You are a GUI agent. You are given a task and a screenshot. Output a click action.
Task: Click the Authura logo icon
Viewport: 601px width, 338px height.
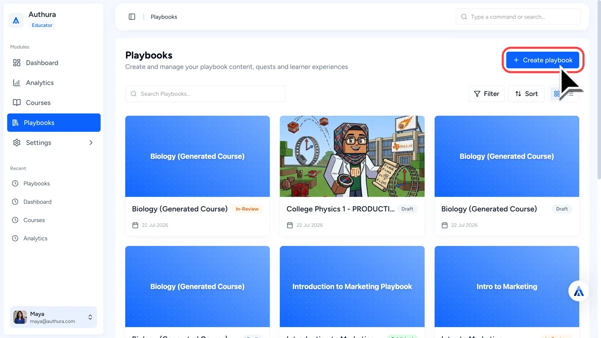click(x=16, y=20)
